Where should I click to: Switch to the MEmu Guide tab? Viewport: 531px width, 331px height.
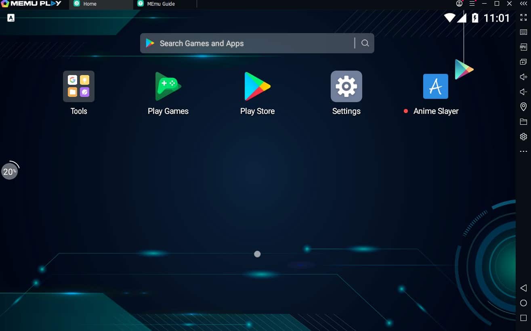point(165,4)
